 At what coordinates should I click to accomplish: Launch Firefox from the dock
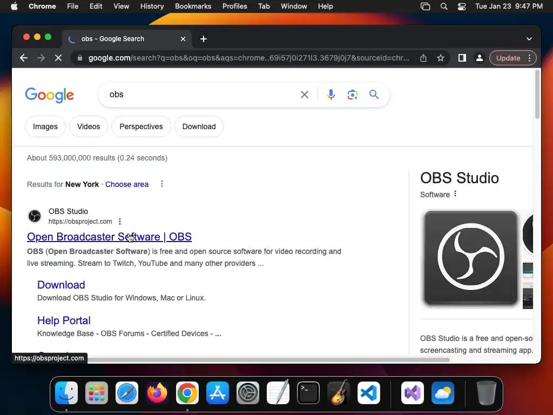pos(157,393)
